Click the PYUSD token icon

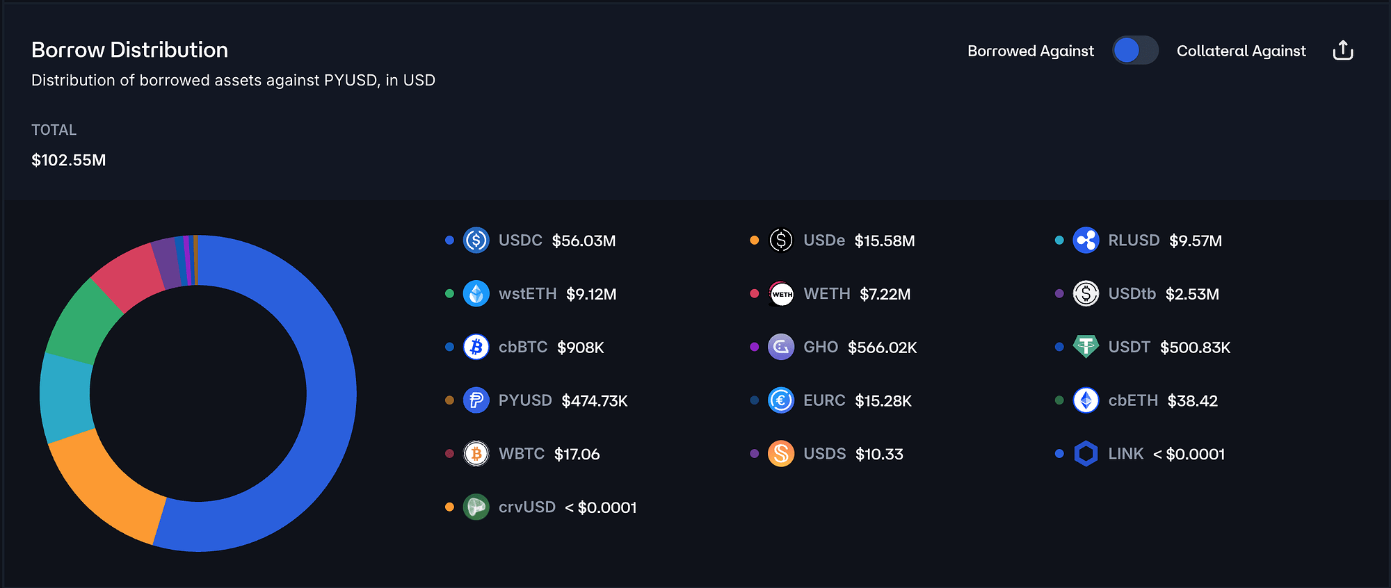click(x=476, y=400)
